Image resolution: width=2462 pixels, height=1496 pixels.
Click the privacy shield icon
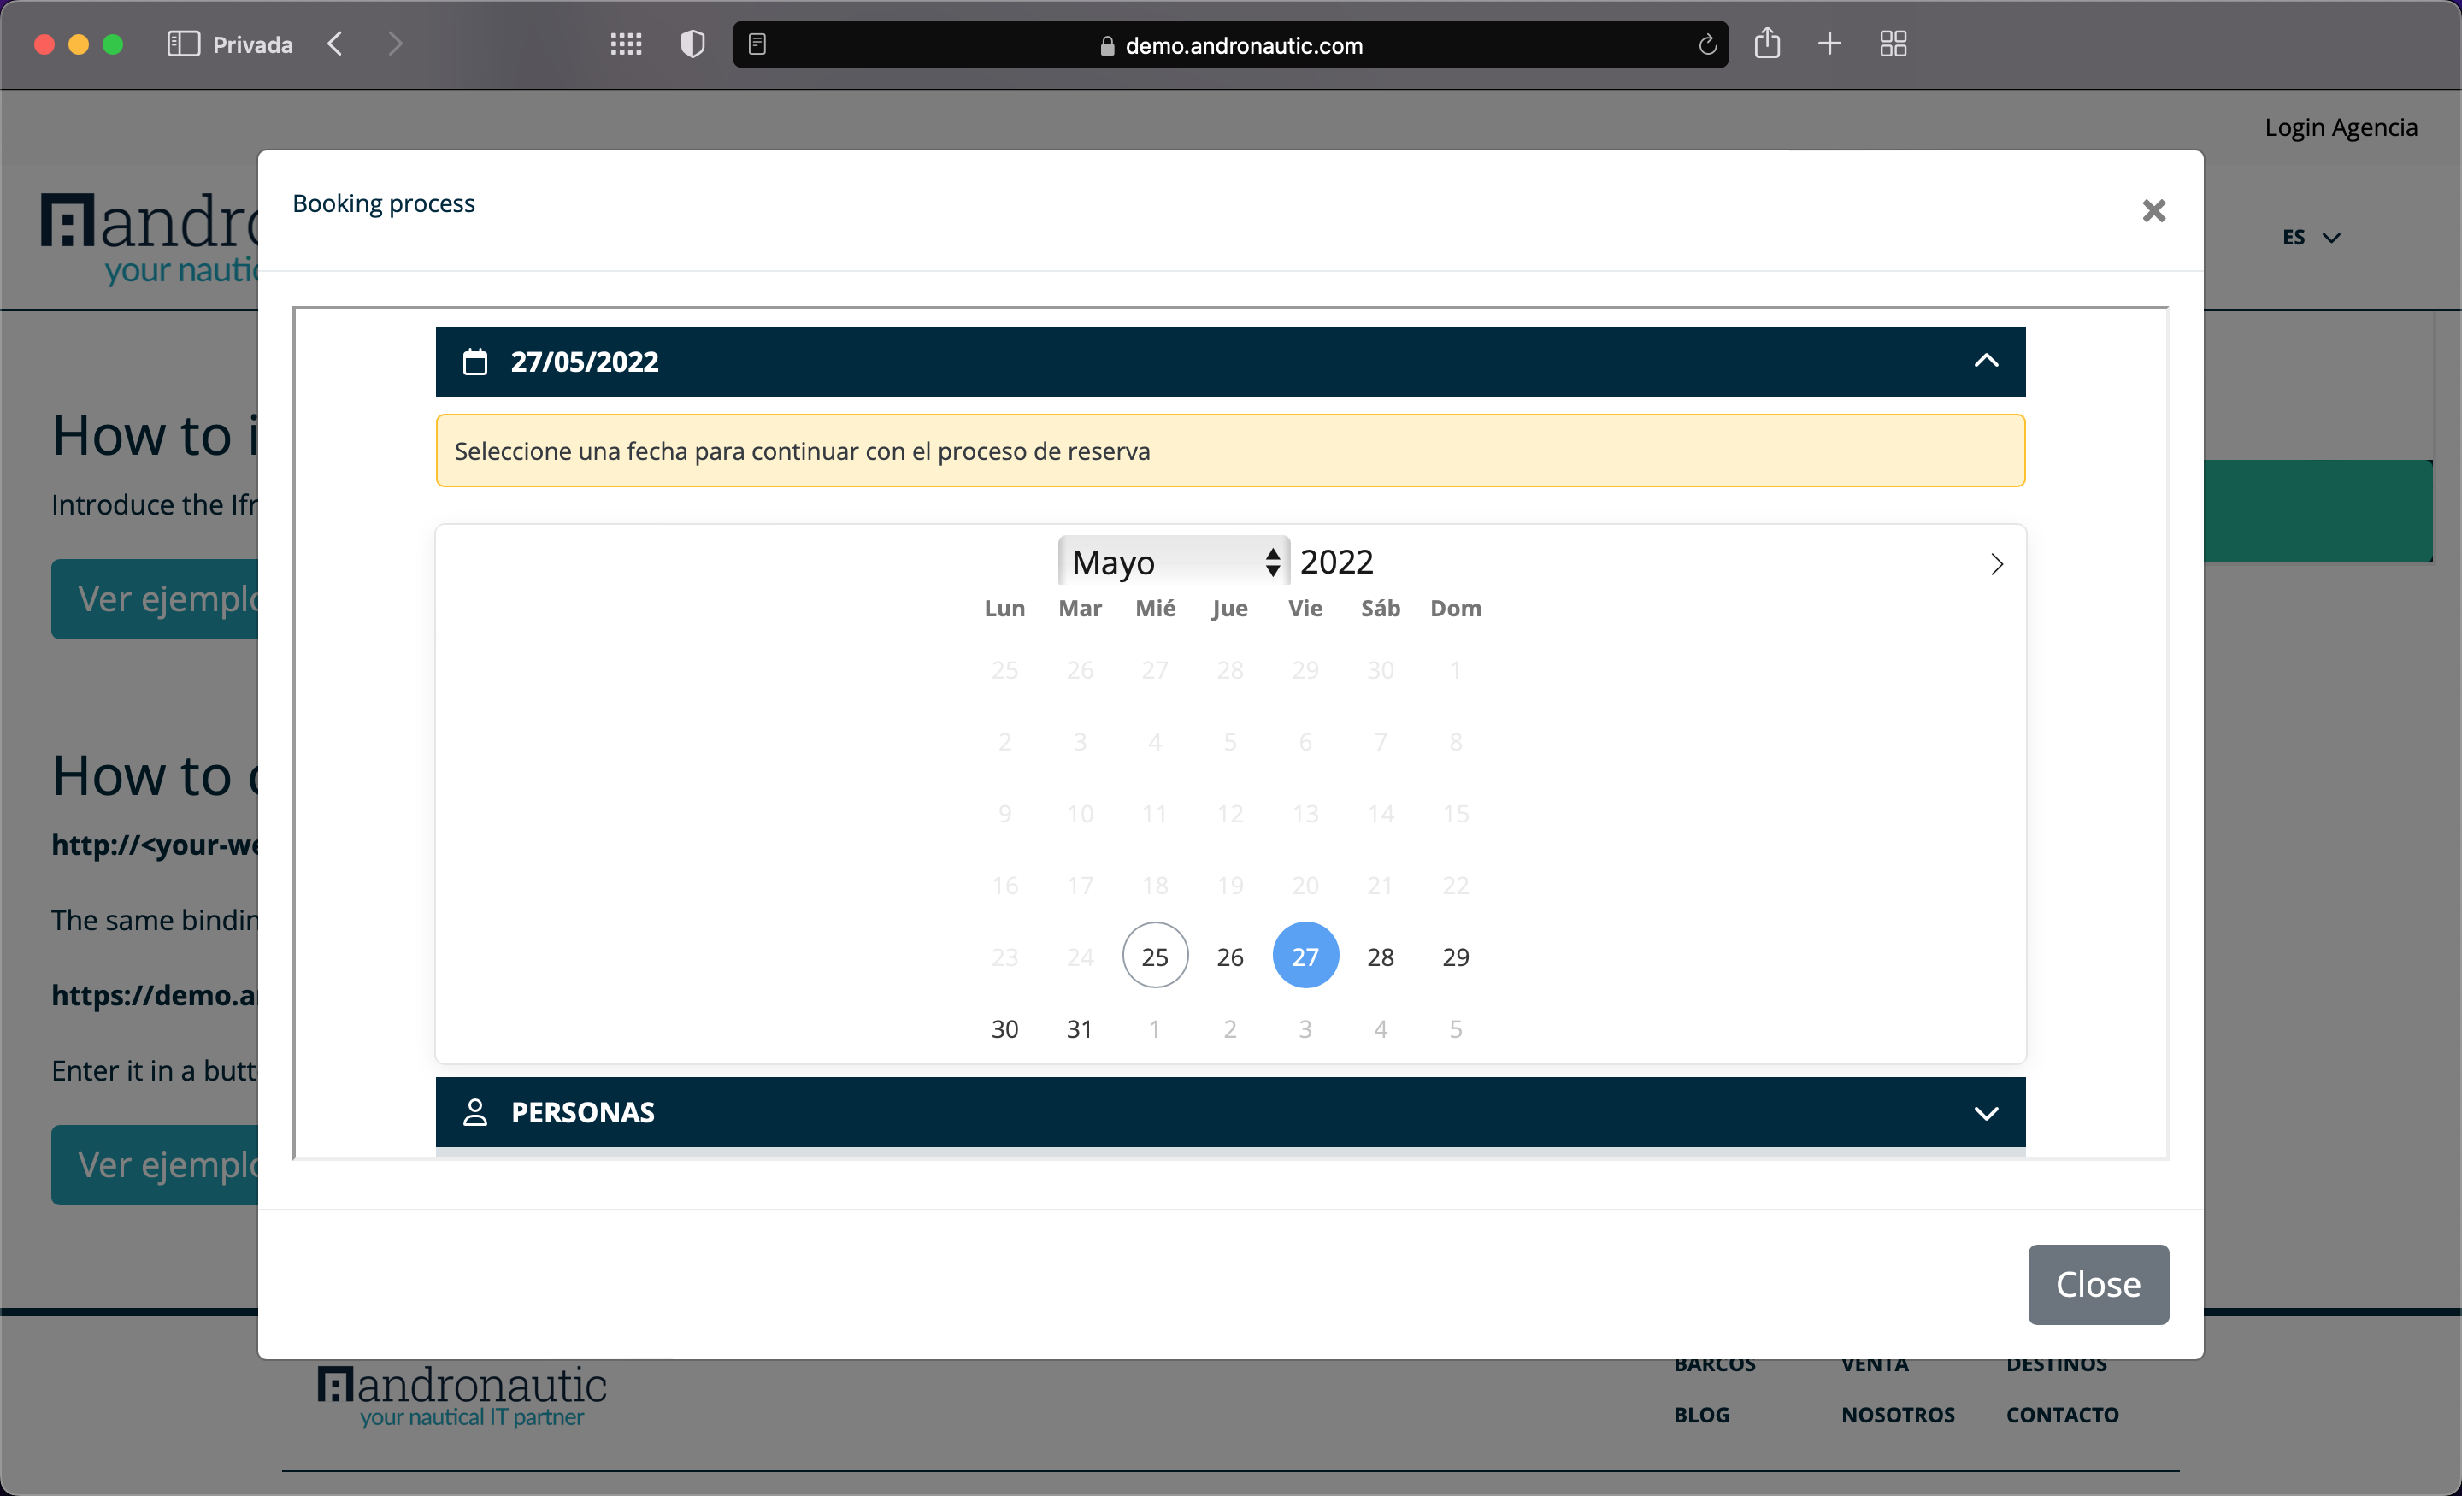coord(692,44)
